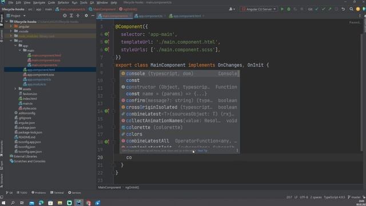Open Windows taskbar search
Image resolution: width=366 pixels, height=206 pixels.
click(13, 203)
